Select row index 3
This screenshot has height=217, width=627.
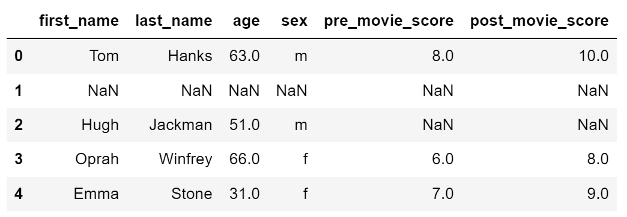pyautogui.click(x=19, y=159)
